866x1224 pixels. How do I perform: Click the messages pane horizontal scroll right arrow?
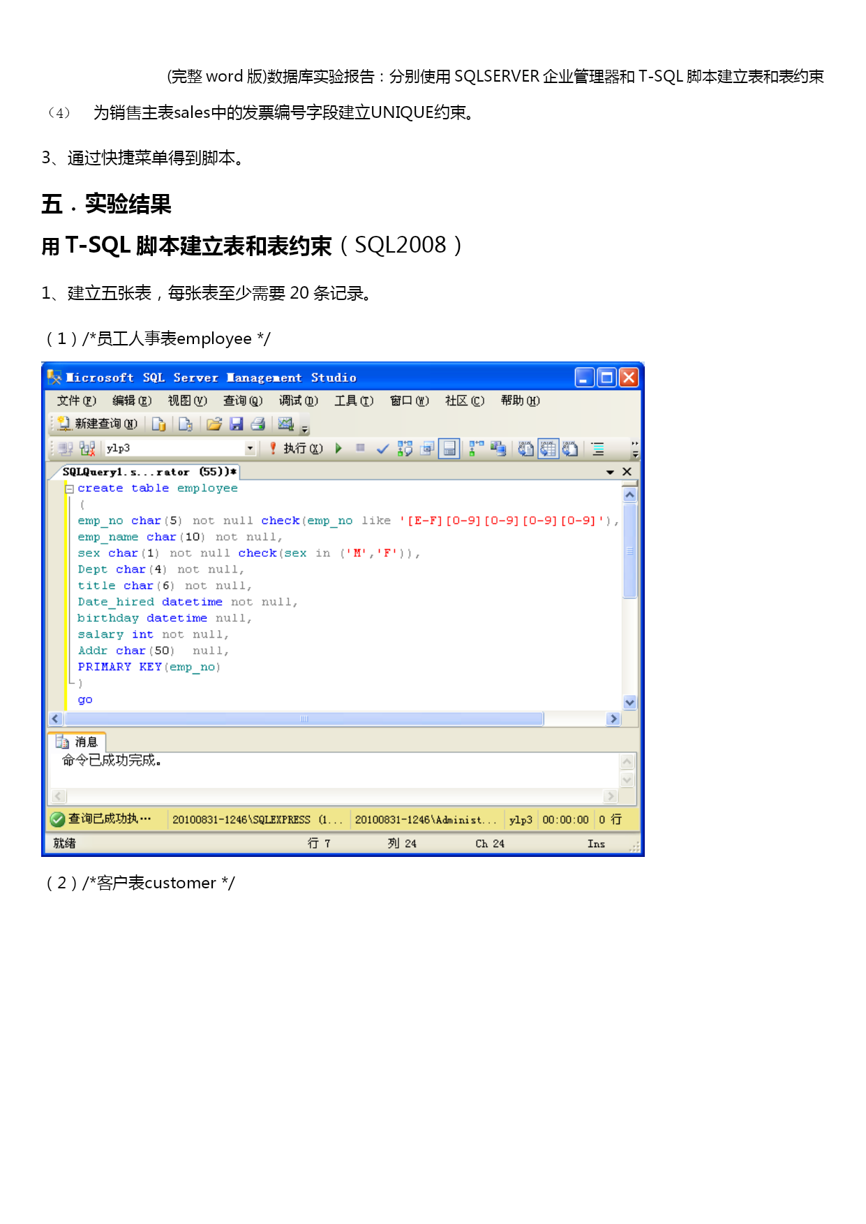tap(611, 796)
